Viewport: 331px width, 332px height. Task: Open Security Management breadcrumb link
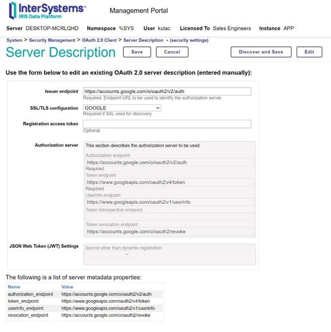[52, 40]
